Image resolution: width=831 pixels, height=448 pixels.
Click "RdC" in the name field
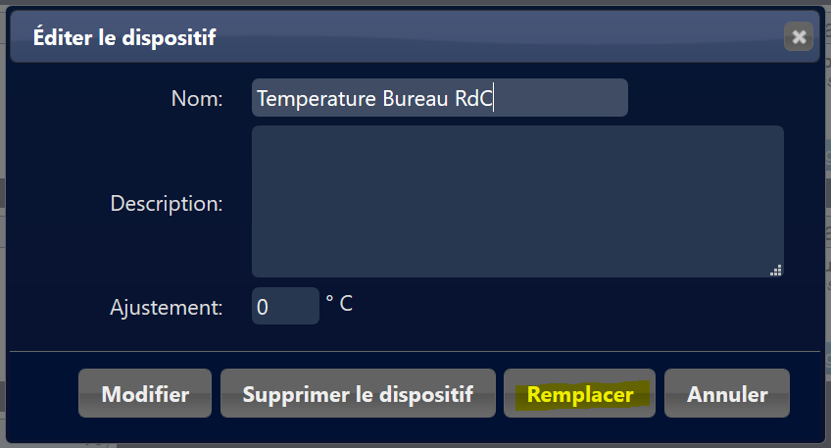tap(473, 99)
